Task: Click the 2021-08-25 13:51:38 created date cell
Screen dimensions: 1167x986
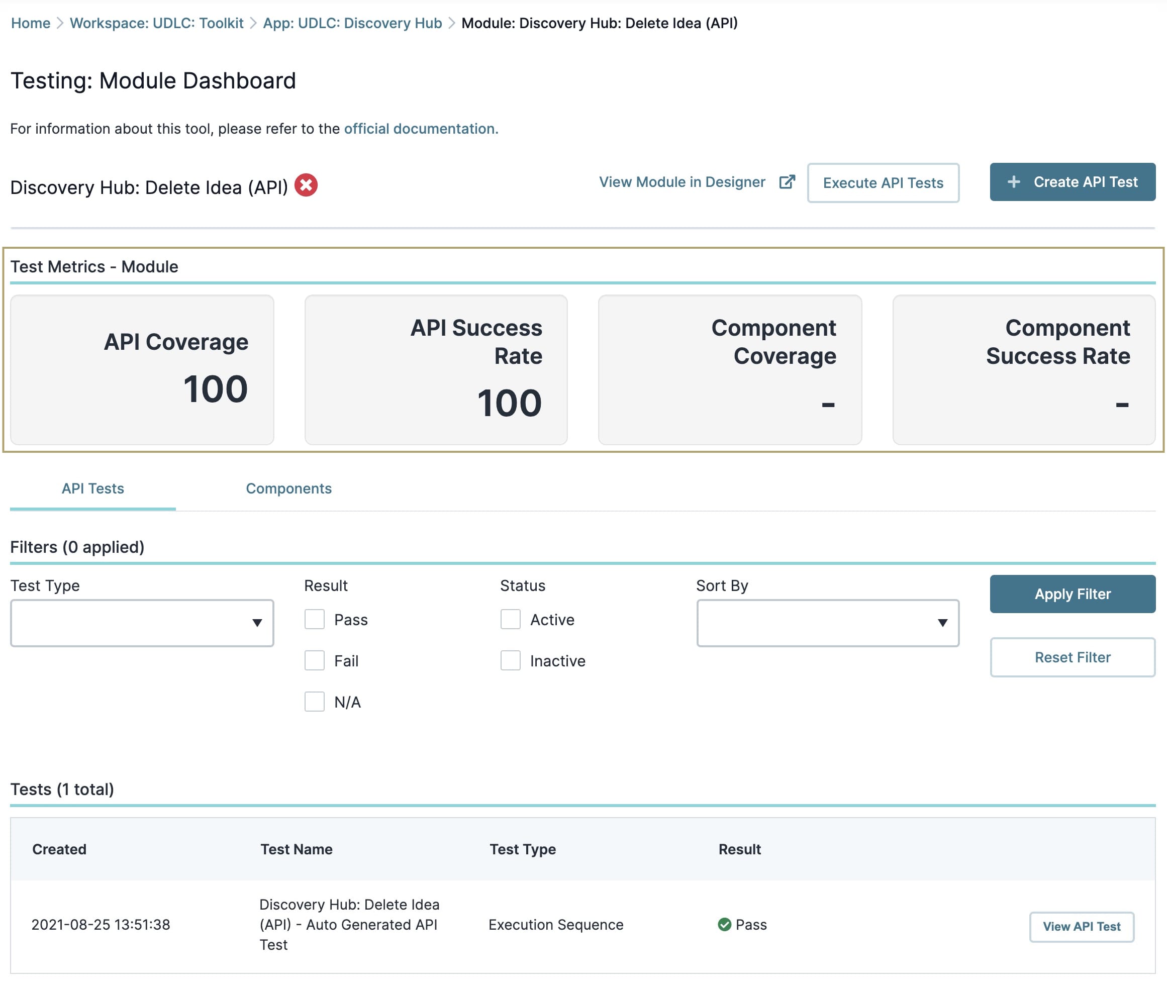Action: pos(101,925)
